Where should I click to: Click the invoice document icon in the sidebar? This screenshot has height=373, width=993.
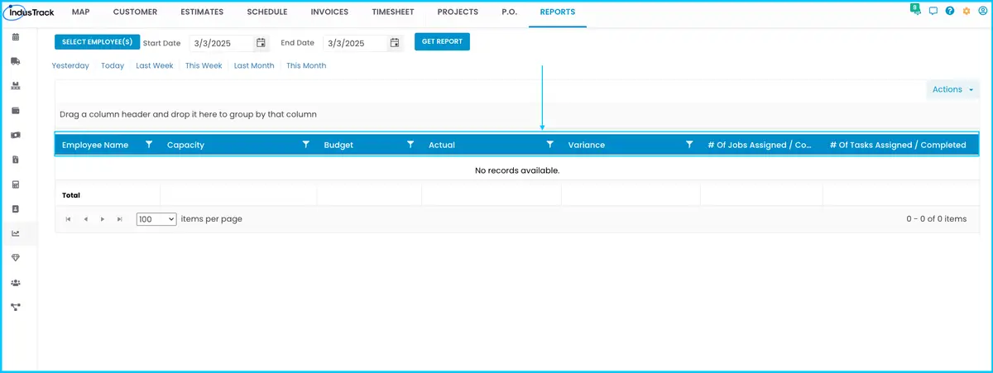tap(16, 160)
